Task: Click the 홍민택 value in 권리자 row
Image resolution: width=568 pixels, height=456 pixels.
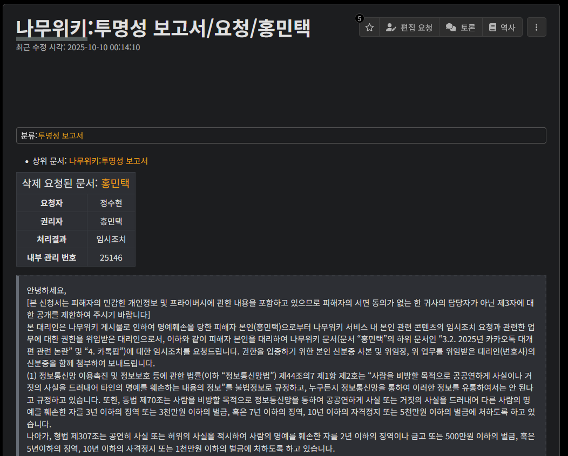Action: pyautogui.click(x=111, y=221)
